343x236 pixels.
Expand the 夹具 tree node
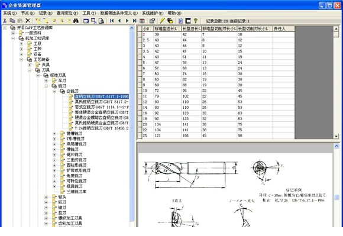click(x=30, y=64)
